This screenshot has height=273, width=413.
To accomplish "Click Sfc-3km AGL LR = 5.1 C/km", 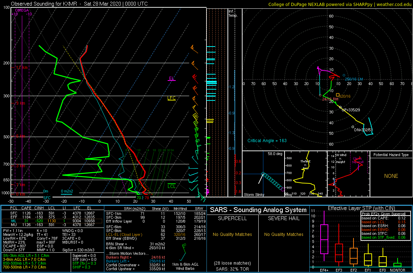I will pyautogui.click(x=26, y=255).
